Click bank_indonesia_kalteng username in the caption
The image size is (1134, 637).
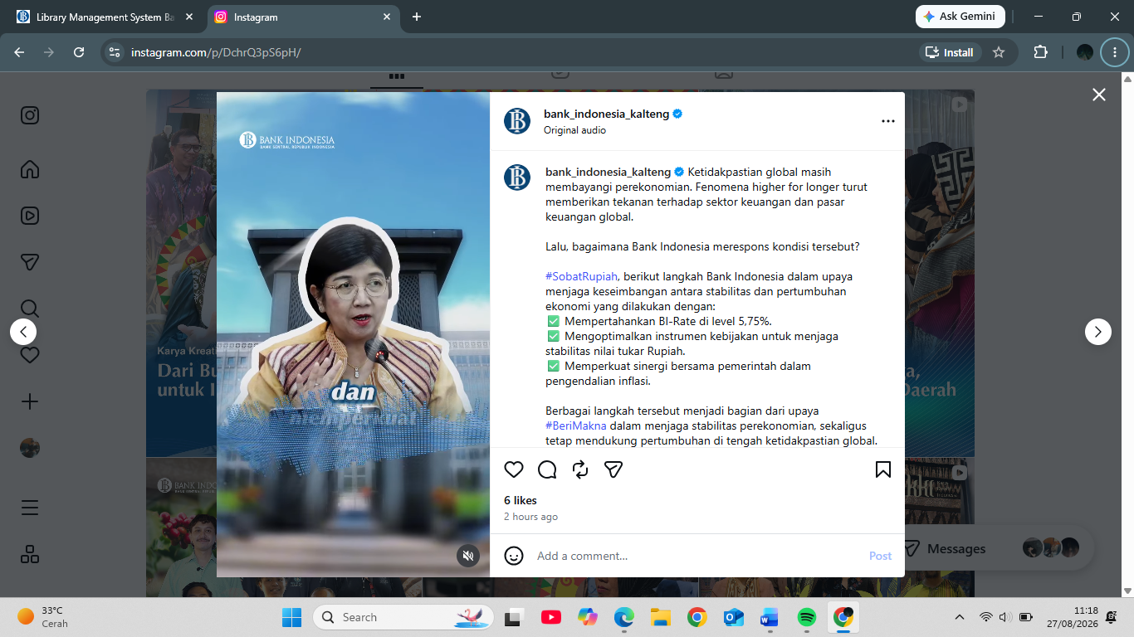click(x=608, y=172)
